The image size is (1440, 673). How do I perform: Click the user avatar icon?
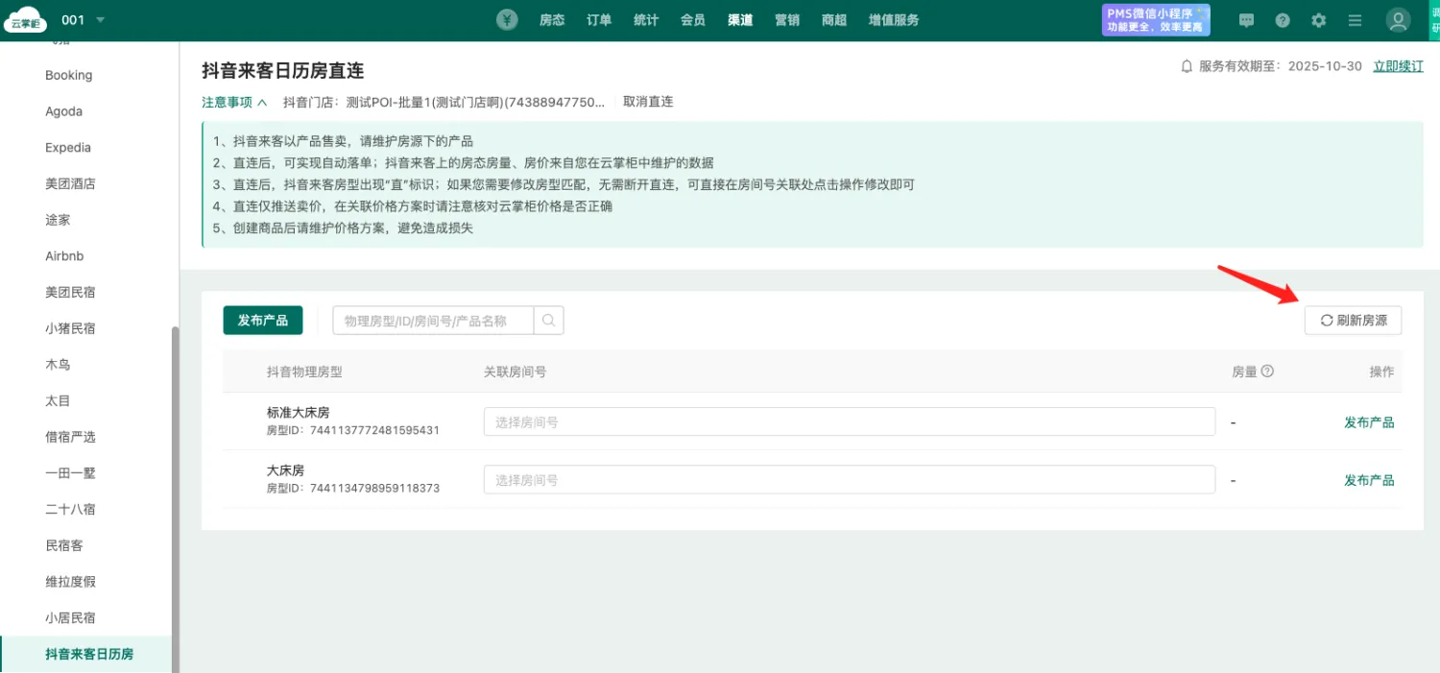click(1399, 20)
